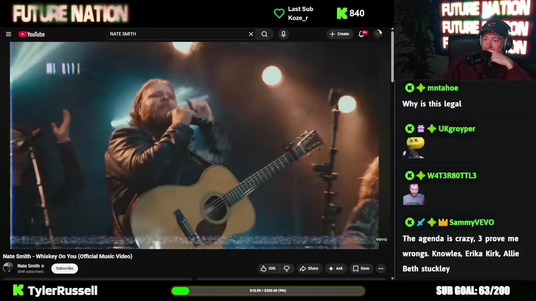Dislike the video with the thumbs-down

[x=287, y=268]
